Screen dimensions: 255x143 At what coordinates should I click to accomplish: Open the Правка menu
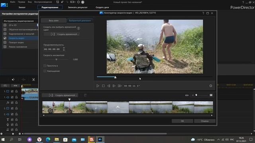coord(22,2)
